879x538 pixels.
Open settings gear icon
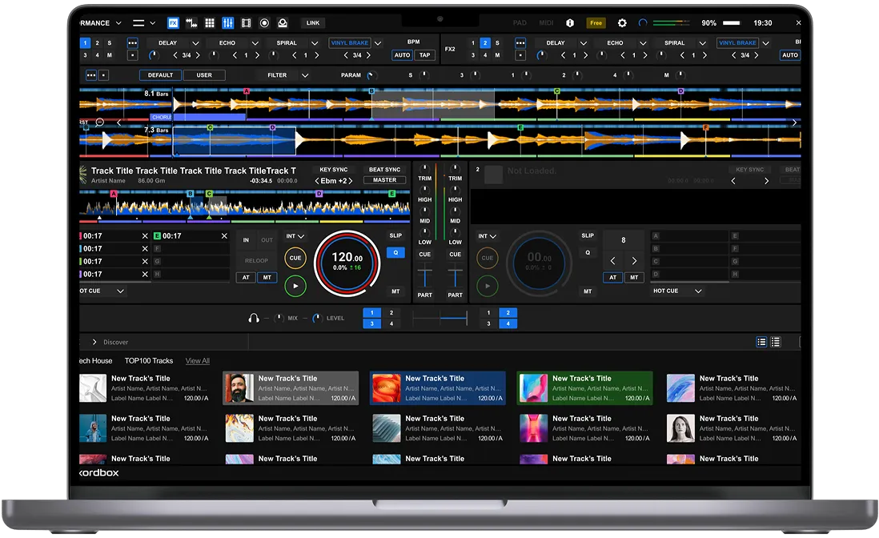pos(622,23)
